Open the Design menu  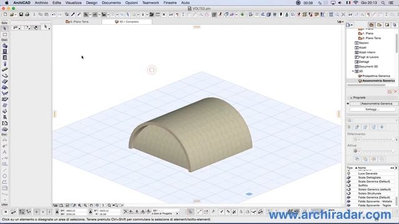[x=92, y=2]
